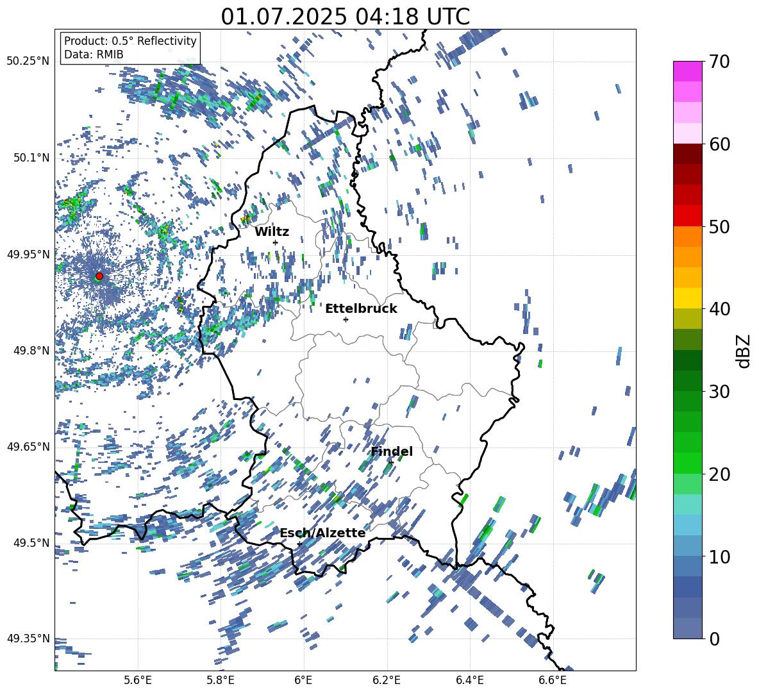Click the dBZ colorbar label

(x=744, y=351)
